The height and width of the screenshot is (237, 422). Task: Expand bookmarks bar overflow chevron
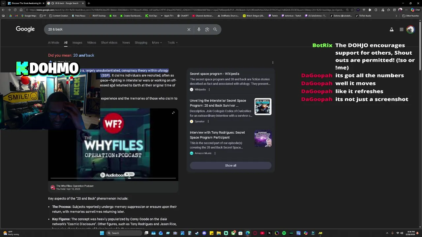click(x=396, y=16)
